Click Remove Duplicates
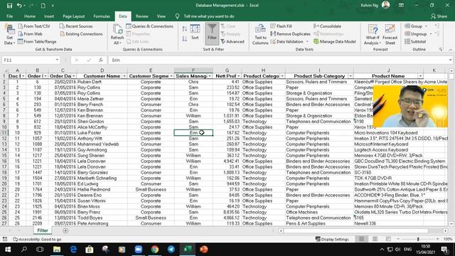455x256 pixels. tap(290, 34)
